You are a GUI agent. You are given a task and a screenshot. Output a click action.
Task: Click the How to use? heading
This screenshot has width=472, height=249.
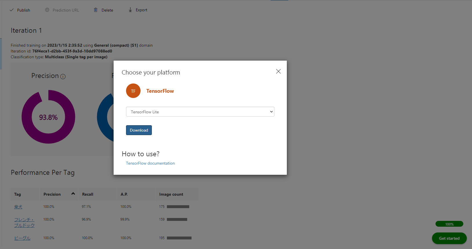[141, 154]
